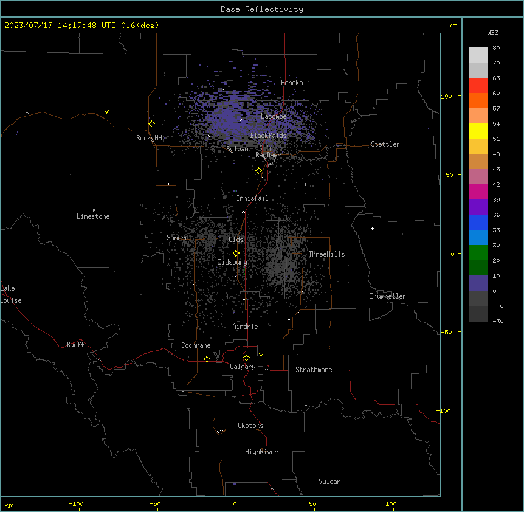Click the Stettler city label
This screenshot has width=524, height=512.
point(385,144)
